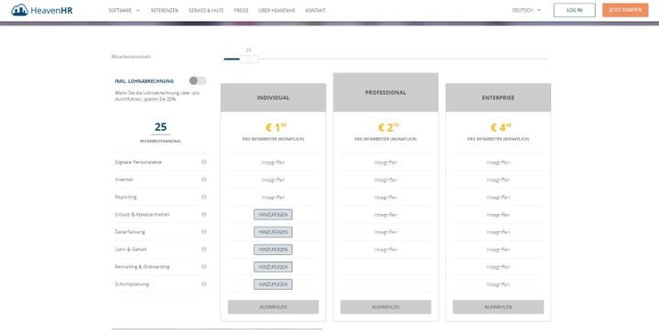
Task: Add Zeiterfassung via Hinzufügen button
Action: pyautogui.click(x=273, y=232)
